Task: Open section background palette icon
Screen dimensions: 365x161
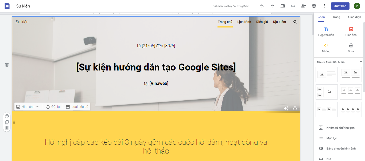Action: tap(7, 116)
